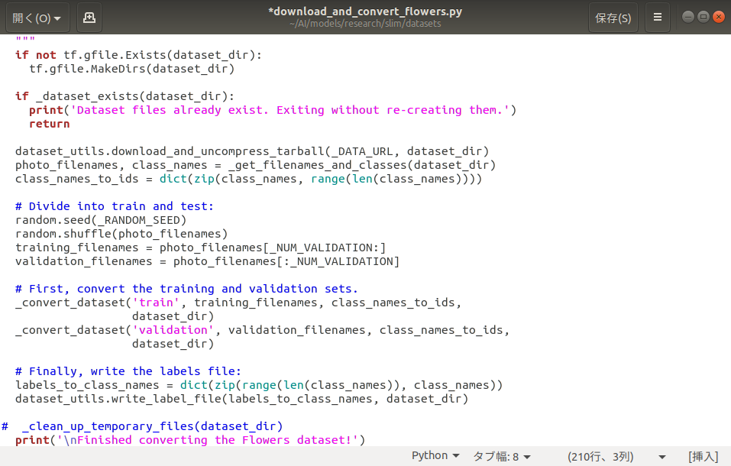Click the file path ~/AI/models/research/slim/datasets
This screenshot has width=731, height=466.
[365, 24]
